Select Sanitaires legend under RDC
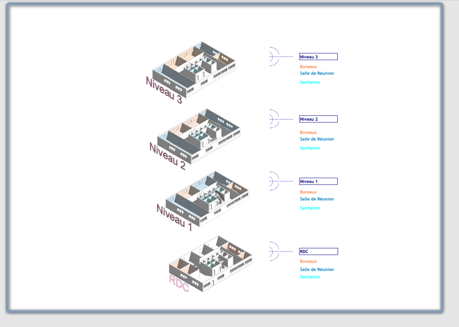This screenshot has height=327, width=459. pos(310,277)
